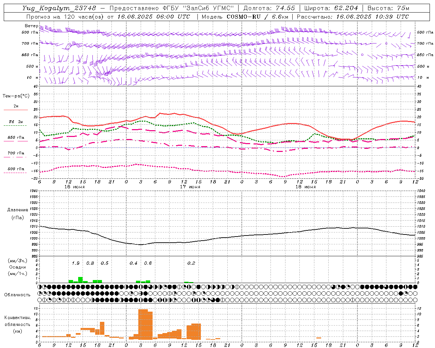
Task: Click the 16 июня date label
Action: pos(74,187)
